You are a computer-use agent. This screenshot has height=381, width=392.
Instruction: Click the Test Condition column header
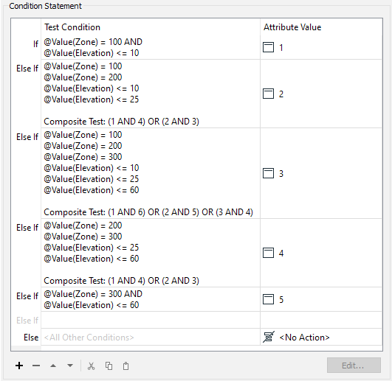click(x=72, y=27)
